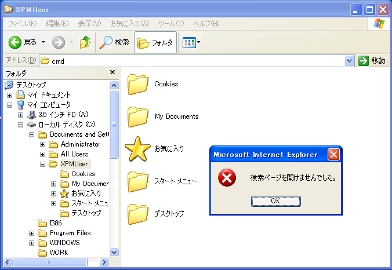Open the views icon in toolbar
This screenshot has width=392, height=270.
[189, 43]
